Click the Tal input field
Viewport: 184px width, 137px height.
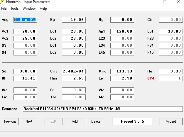click(x=74, y=97)
